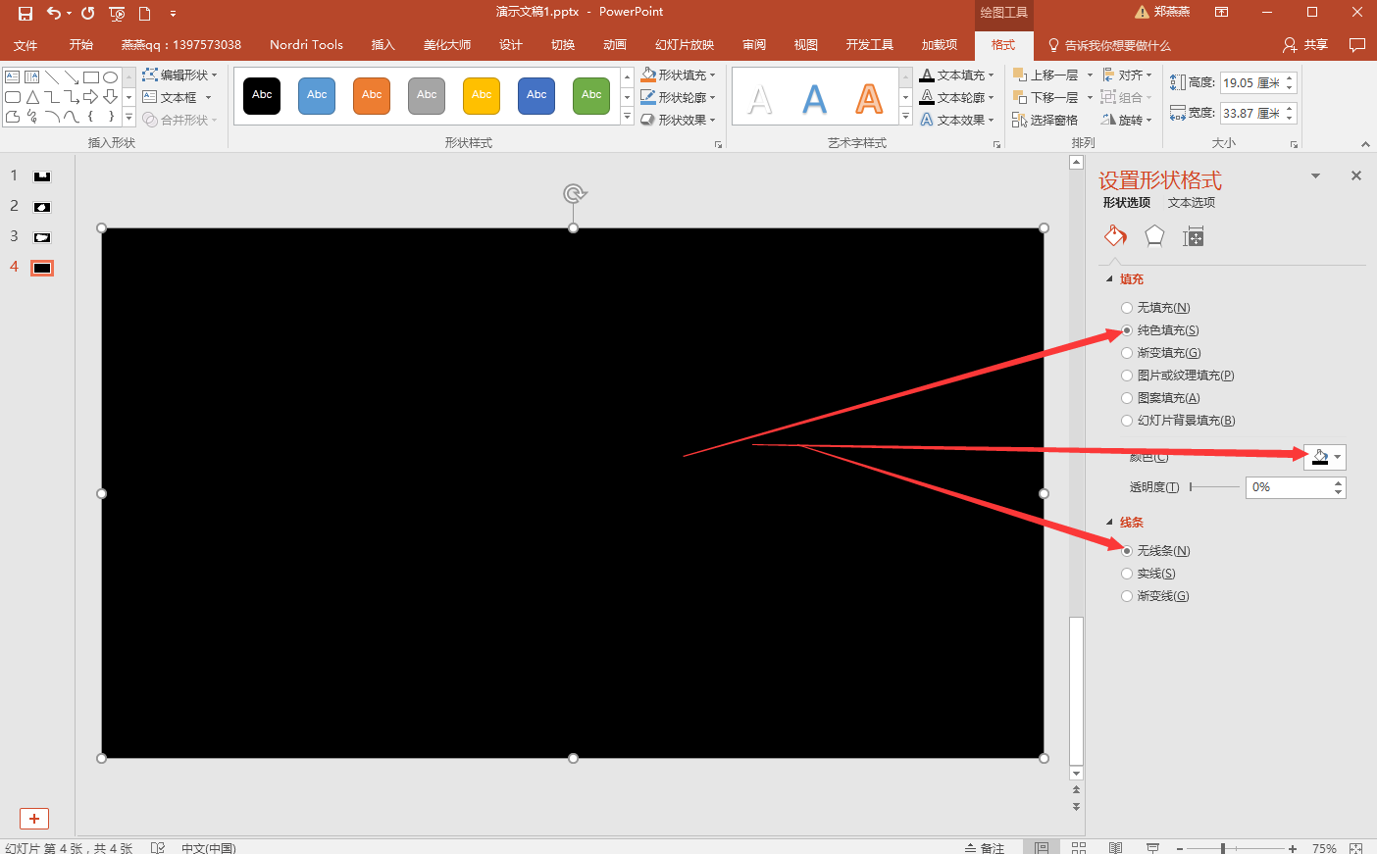Collapse the 填充 section
Image resolution: width=1377 pixels, height=854 pixels.
click(x=1110, y=279)
